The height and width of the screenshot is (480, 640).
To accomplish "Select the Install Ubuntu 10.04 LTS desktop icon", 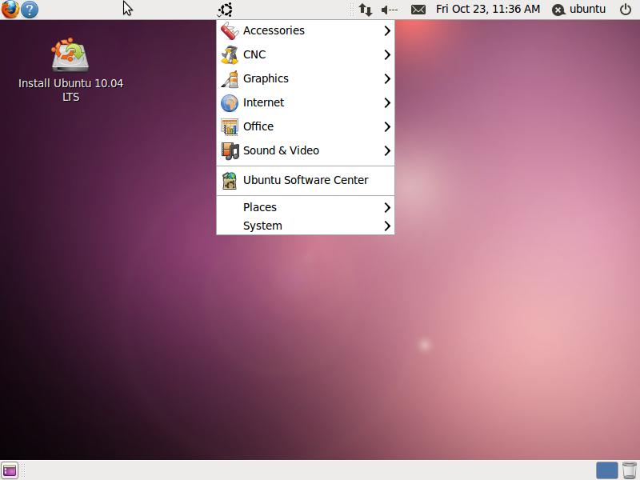I will pyautogui.click(x=70, y=54).
